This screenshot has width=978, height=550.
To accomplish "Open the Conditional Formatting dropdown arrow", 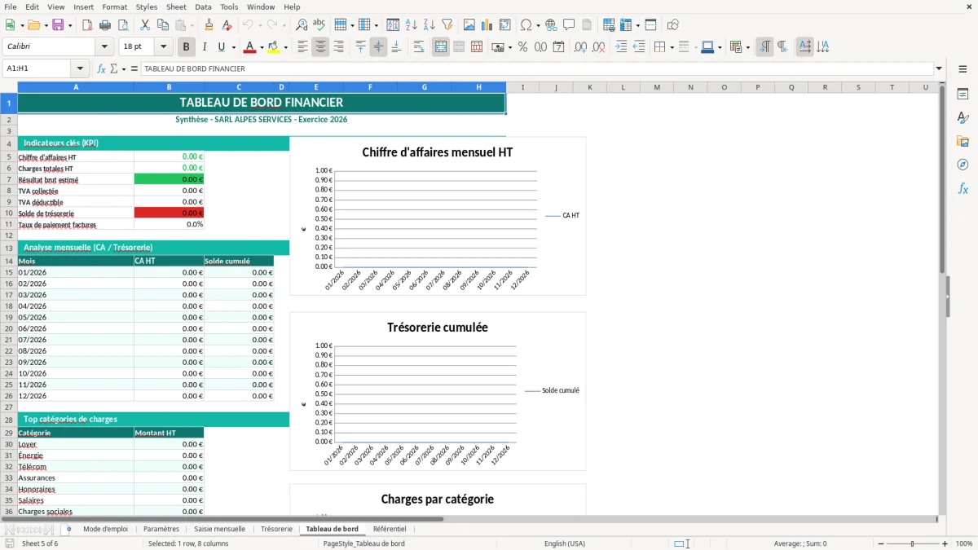I will pos(747,47).
